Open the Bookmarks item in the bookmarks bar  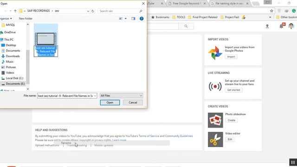click(160, 17)
